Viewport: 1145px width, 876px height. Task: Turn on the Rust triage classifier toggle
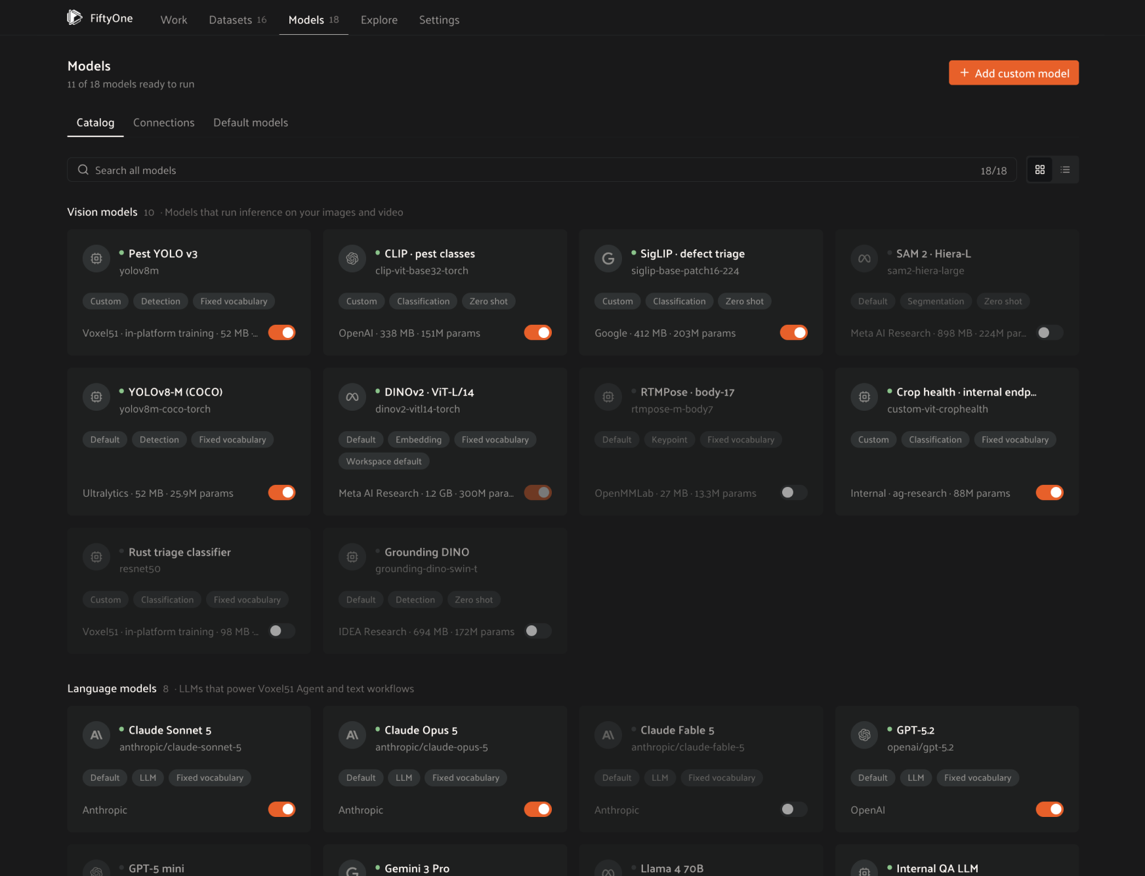coord(282,631)
